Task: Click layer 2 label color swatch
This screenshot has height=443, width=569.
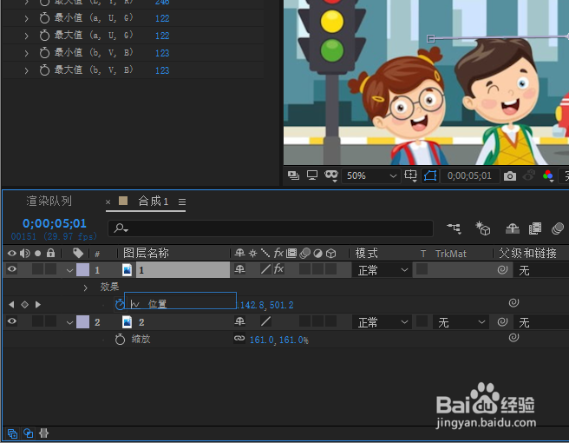Action: pyautogui.click(x=82, y=322)
